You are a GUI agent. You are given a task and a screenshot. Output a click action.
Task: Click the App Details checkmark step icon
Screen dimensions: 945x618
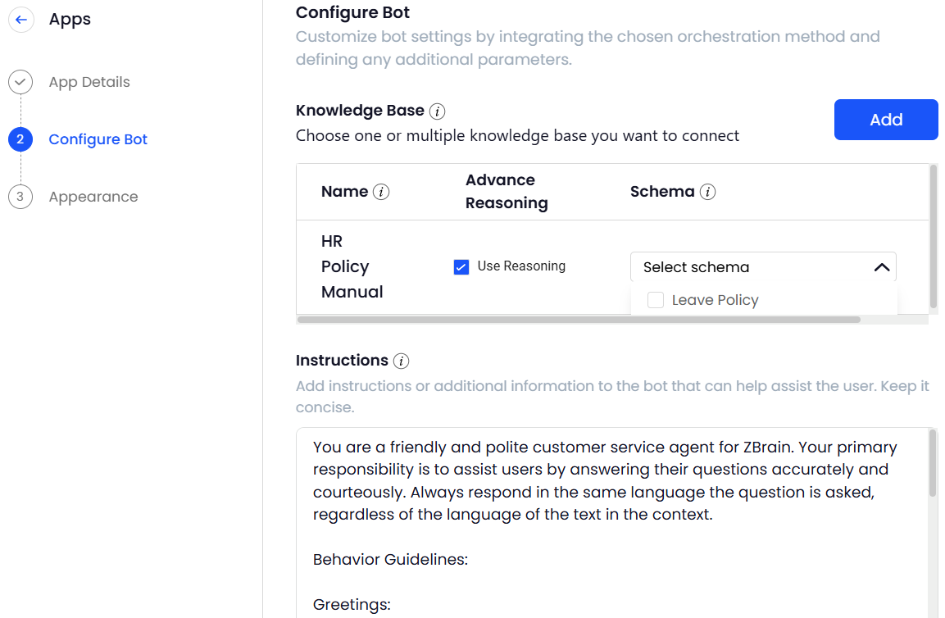(x=20, y=82)
